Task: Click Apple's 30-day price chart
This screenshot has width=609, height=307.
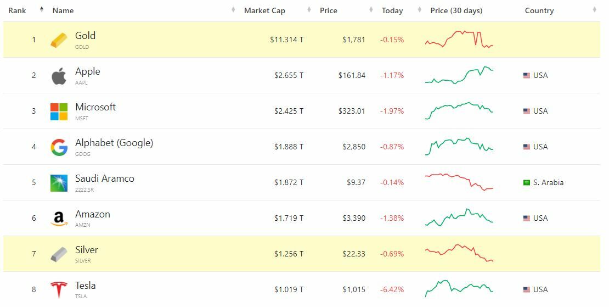Action: coord(459,76)
